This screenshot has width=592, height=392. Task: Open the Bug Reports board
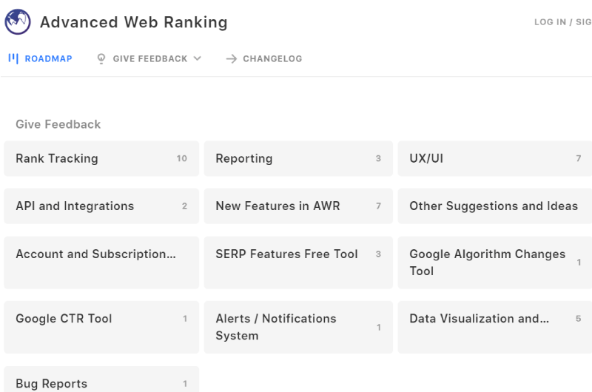click(x=101, y=379)
